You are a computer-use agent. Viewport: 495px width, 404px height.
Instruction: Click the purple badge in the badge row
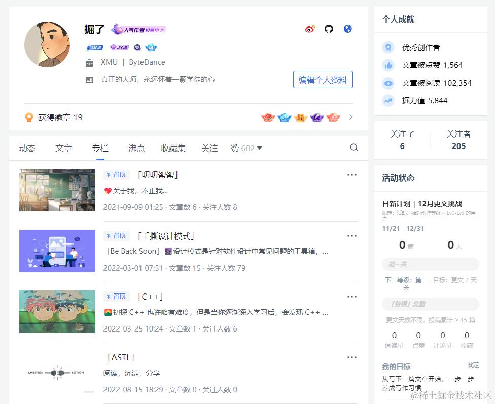pyautogui.click(x=317, y=117)
